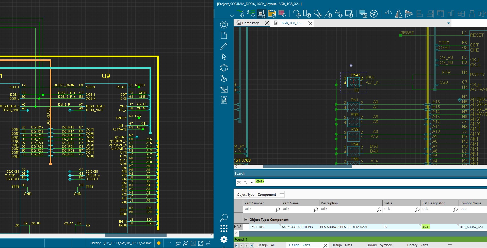
Task: Collapse the Object Type: Component group
Action: click(246, 220)
